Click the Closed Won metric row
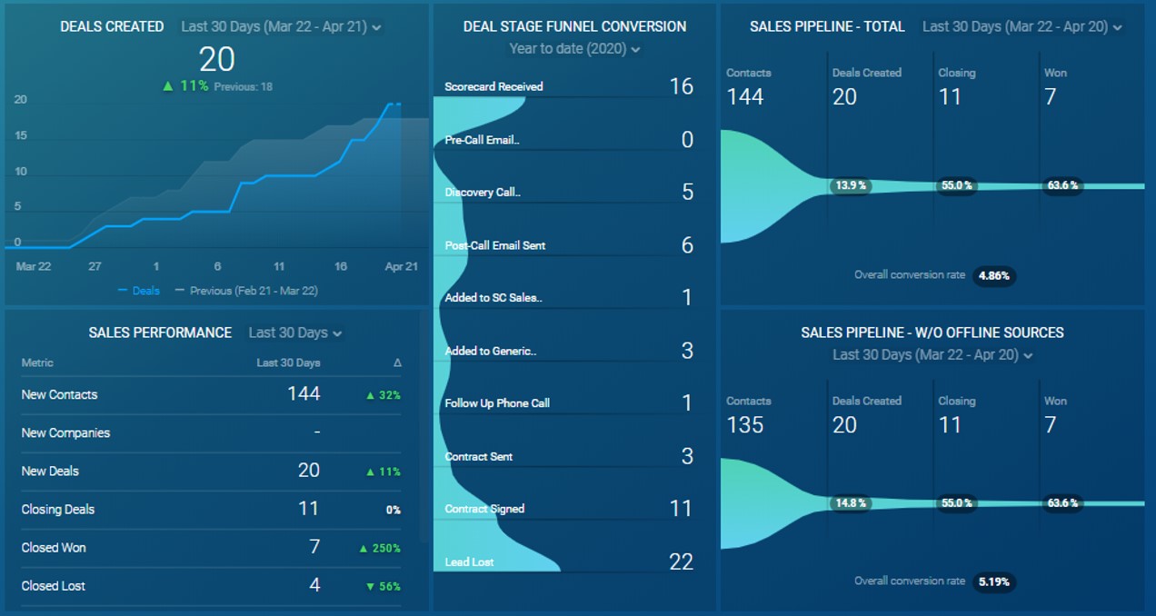The width and height of the screenshot is (1156, 616). [x=212, y=548]
